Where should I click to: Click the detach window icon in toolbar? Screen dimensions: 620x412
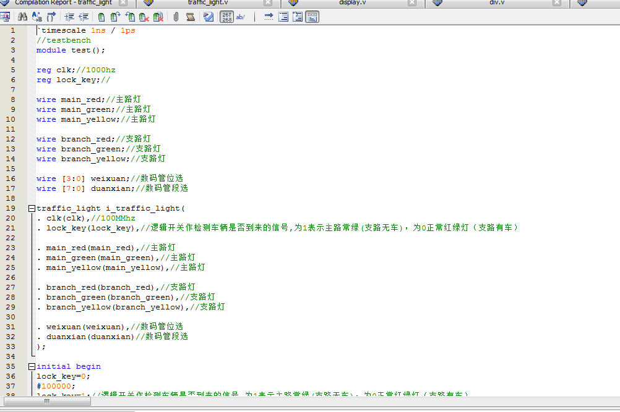(x=5, y=17)
